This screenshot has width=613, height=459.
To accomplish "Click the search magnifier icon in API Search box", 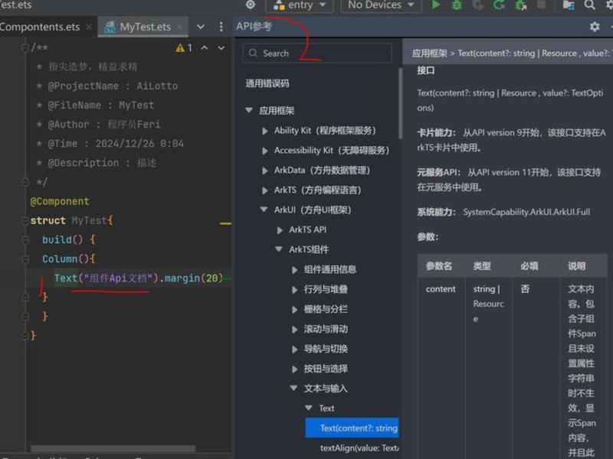I will pos(253,53).
